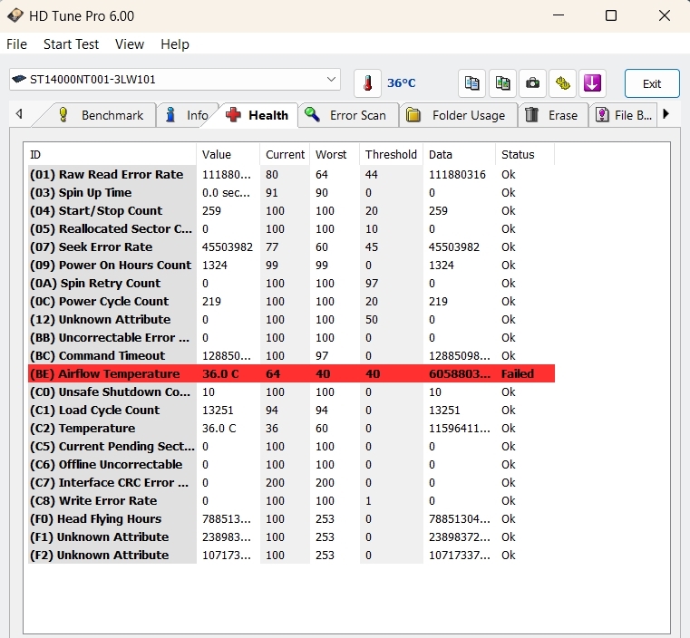Click the purple down-arrow minimize-to-tray icon
The image size is (690, 638).
592,83
